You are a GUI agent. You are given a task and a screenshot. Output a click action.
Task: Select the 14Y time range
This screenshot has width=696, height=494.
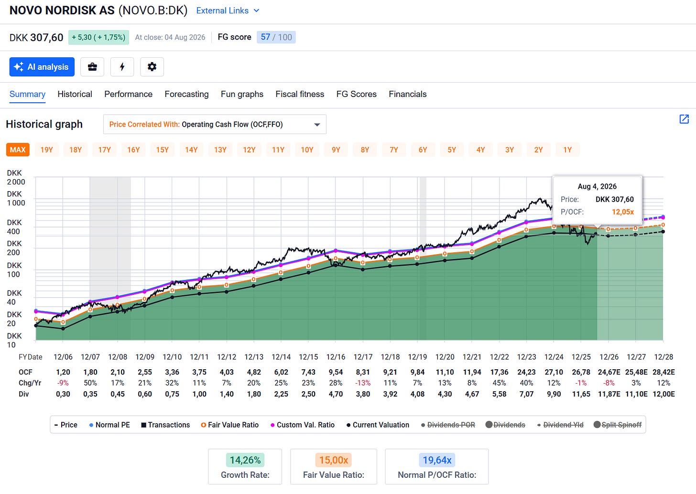point(191,150)
